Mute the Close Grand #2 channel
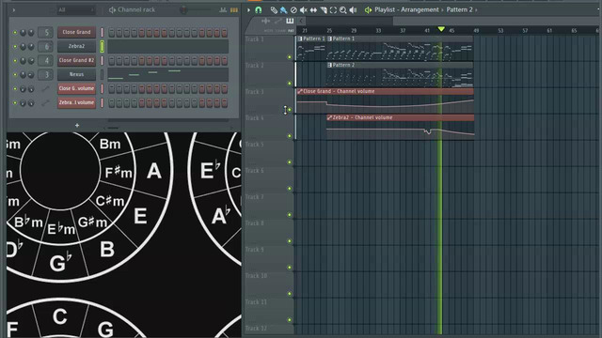602x338 pixels. coord(15,60)
